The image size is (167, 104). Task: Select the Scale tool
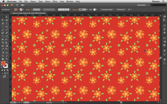pyautogui.click(x=7, y=36)
